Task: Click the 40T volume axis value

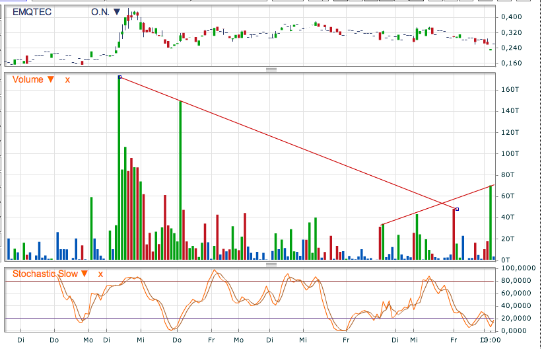Action: pyautogui.click(x=508, y=217)
